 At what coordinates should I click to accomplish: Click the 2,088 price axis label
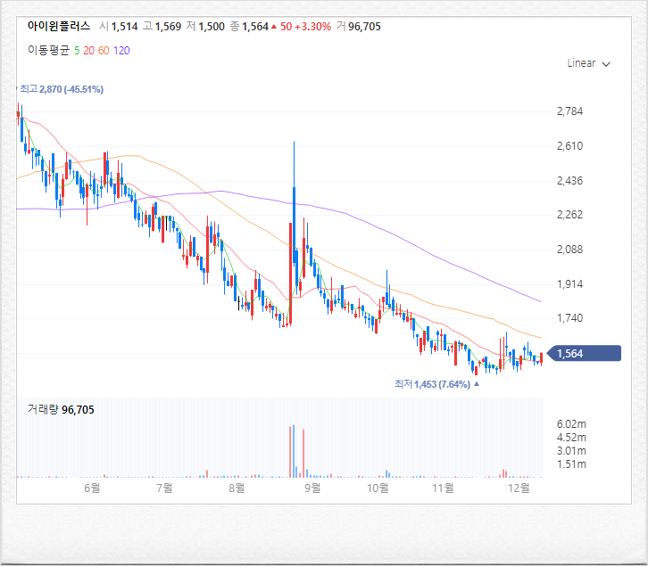tap(569, 250)
